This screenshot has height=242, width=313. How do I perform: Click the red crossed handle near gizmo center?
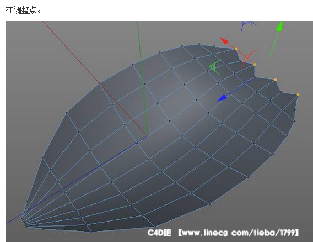point(248,59)
